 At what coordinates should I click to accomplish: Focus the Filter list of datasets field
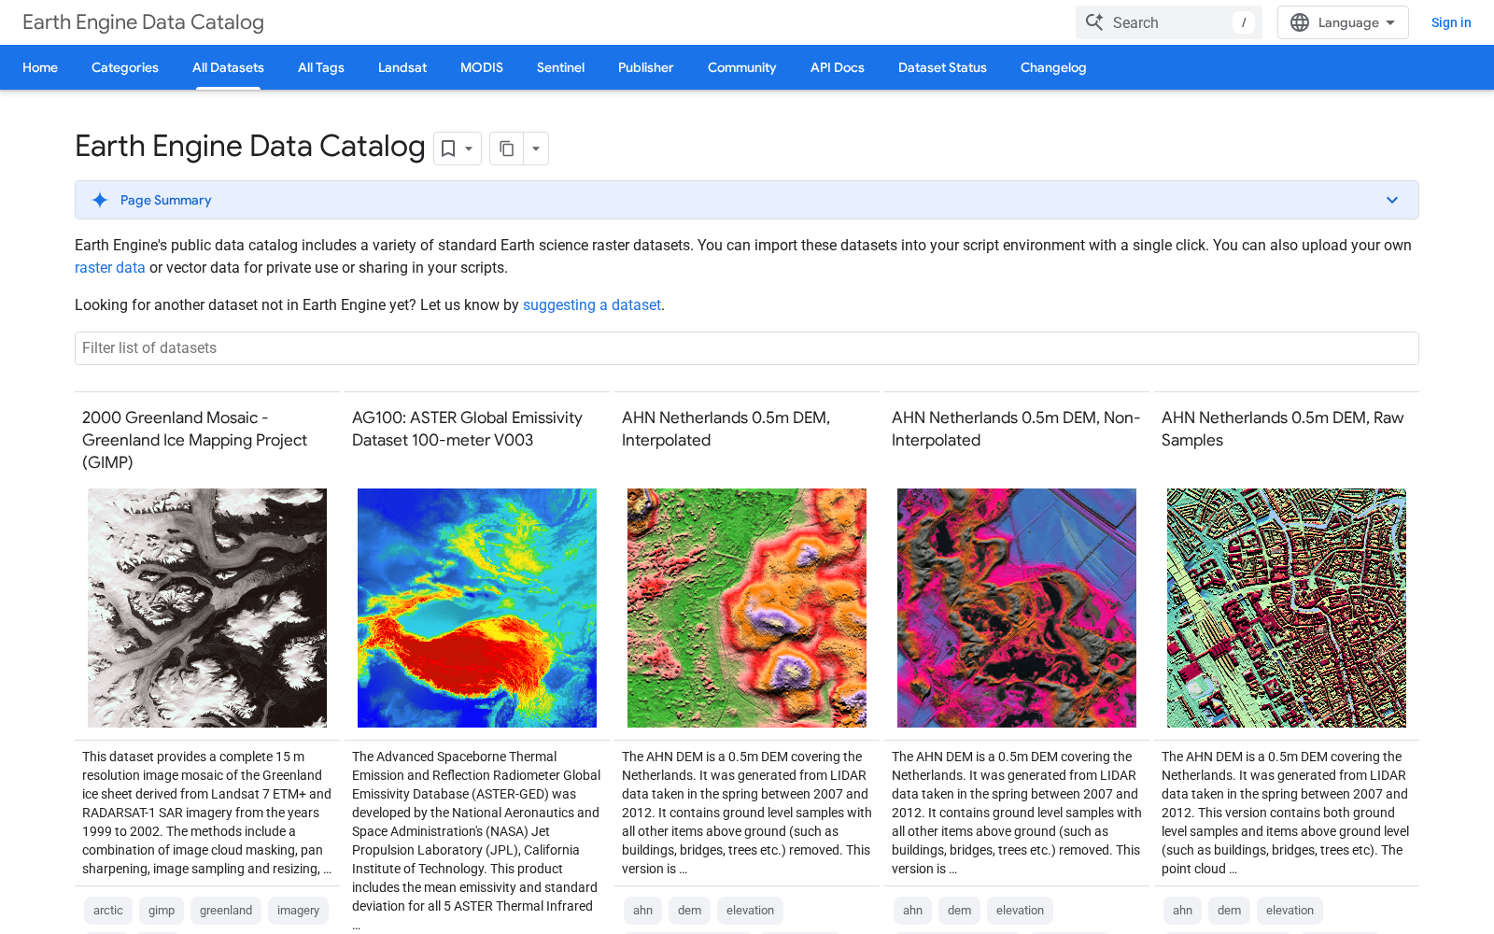tap(747, 348)
